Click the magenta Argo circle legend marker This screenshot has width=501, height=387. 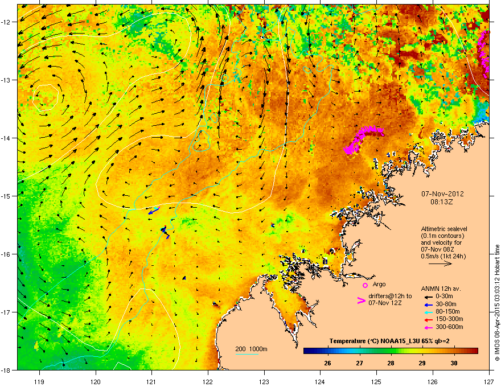(x=365, y=285)
